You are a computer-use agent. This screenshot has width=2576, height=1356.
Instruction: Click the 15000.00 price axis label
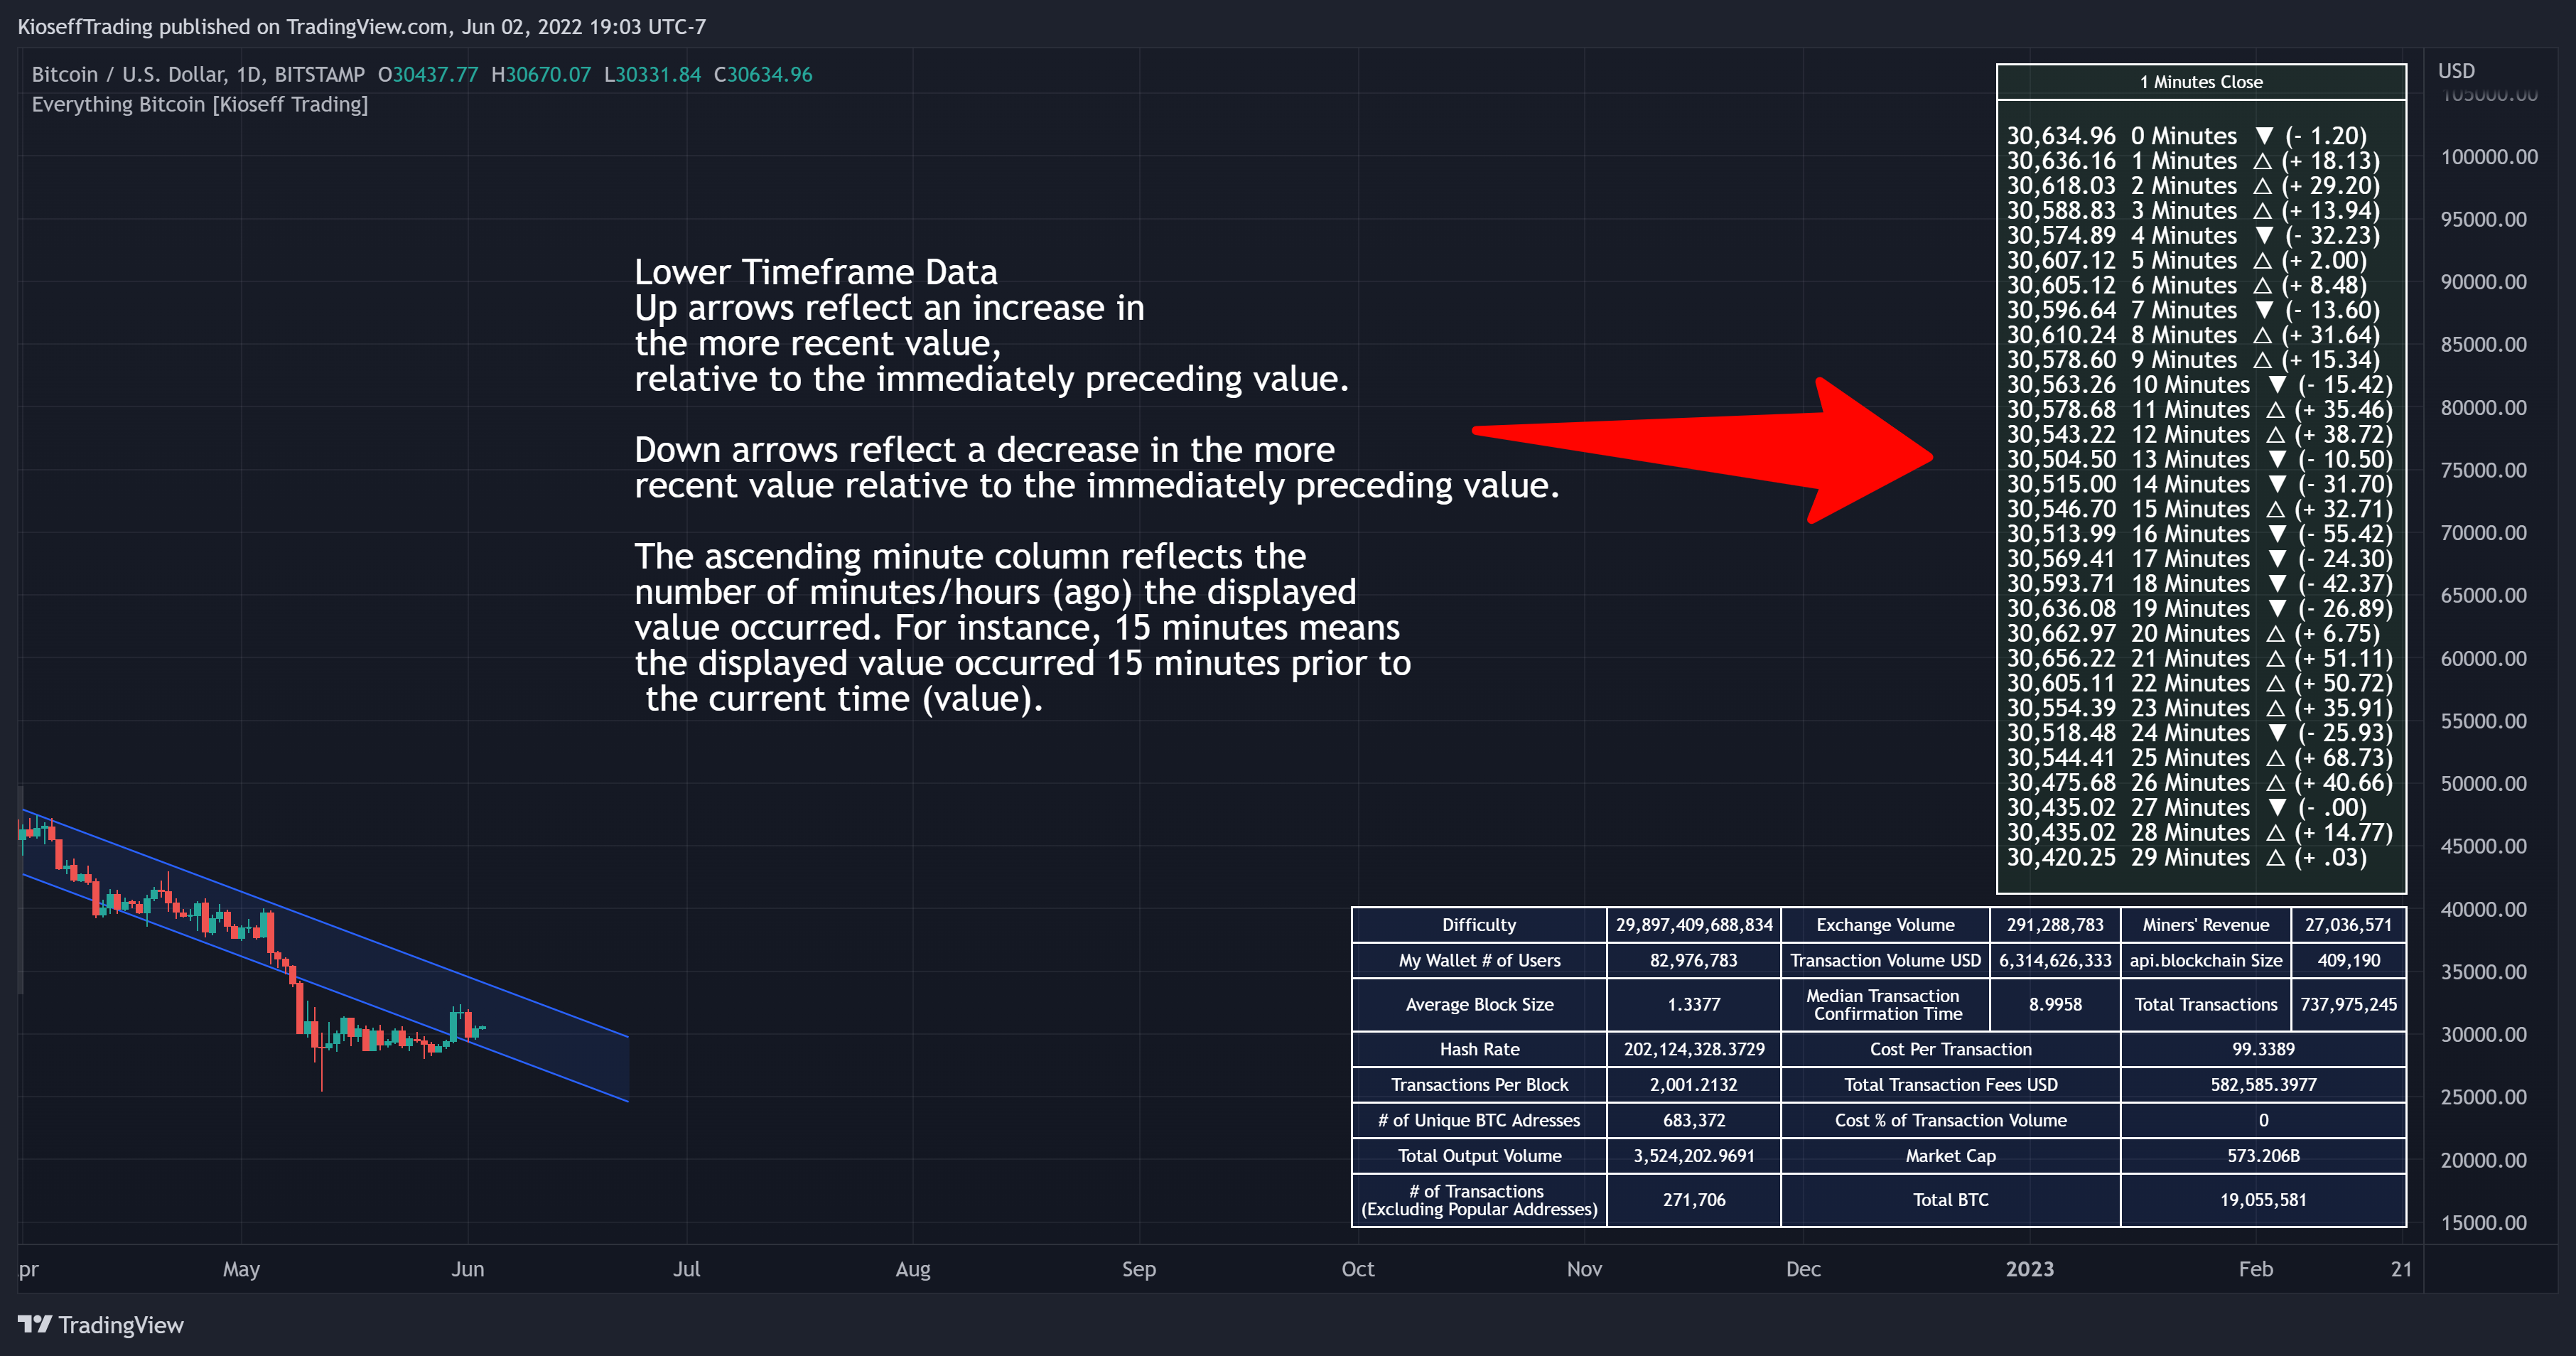2483,1222
